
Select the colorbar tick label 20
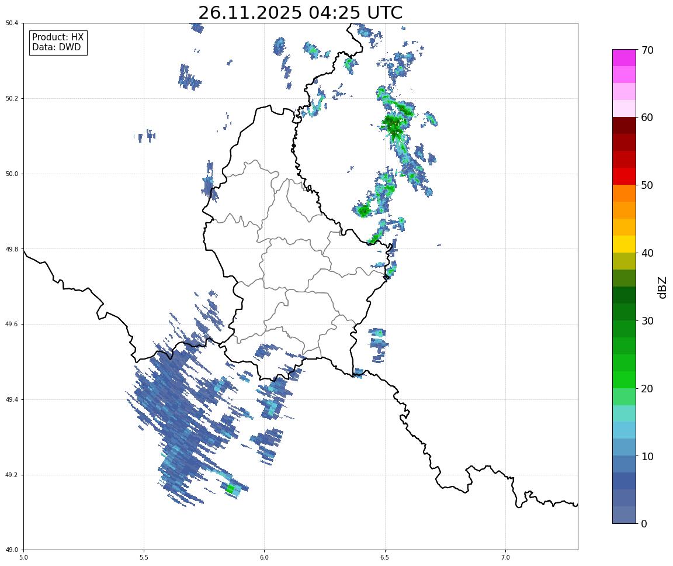(x=647, y=389)
